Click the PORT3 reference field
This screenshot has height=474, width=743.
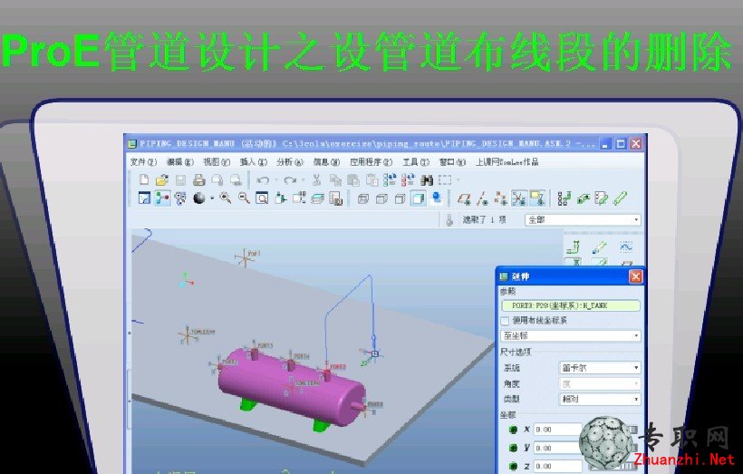pos(571,305)
